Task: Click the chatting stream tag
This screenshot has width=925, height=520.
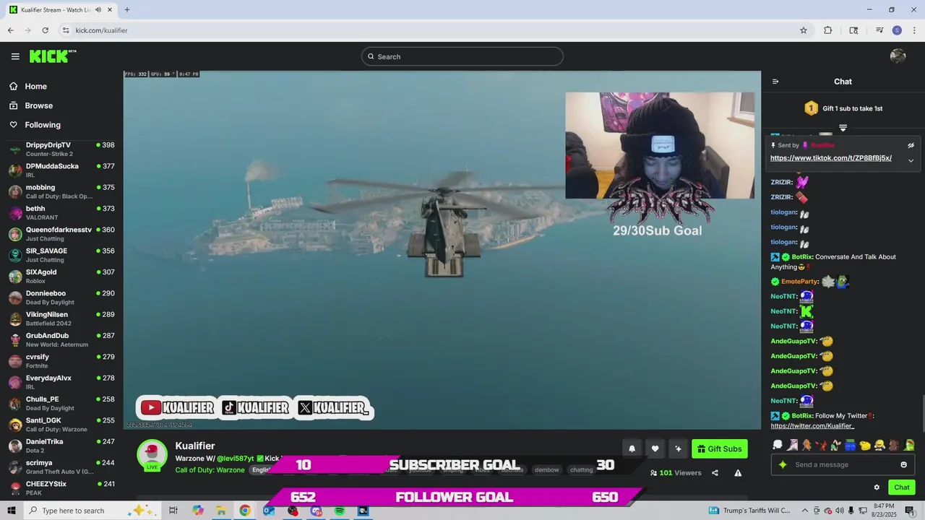Action: point(581,470)
